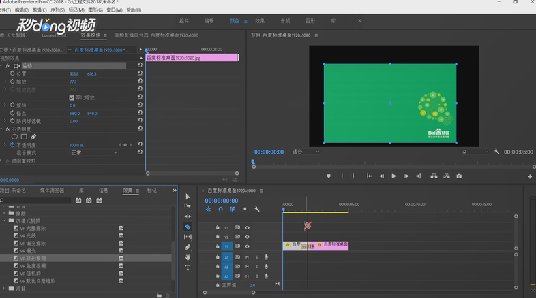Select the Pen tool in the tools panel
This screenshot has height=298, width=536.
coord(188,247)
